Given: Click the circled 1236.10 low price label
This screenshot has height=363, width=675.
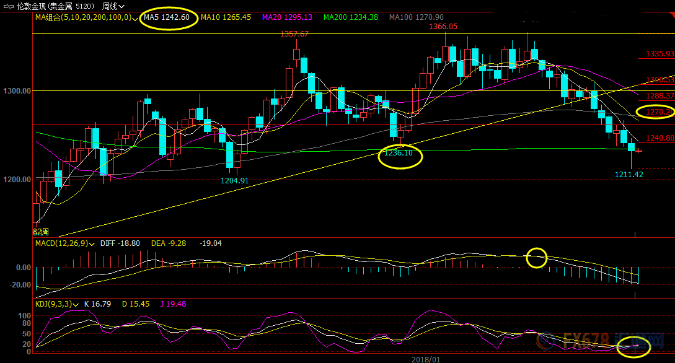Looking at the screenshot, I should [400, 152].
